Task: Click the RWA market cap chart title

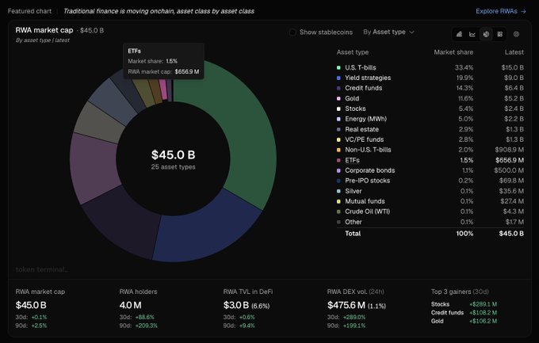Action: pyautogui.click(x=44, y=30)
